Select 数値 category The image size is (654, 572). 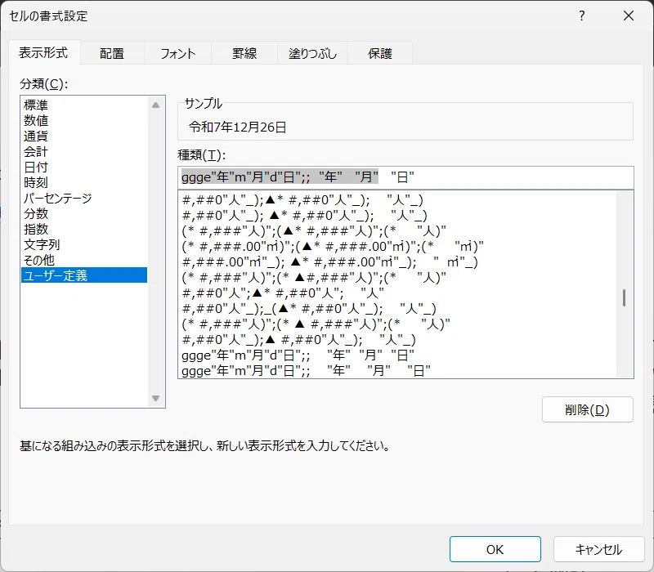point(84,120)
